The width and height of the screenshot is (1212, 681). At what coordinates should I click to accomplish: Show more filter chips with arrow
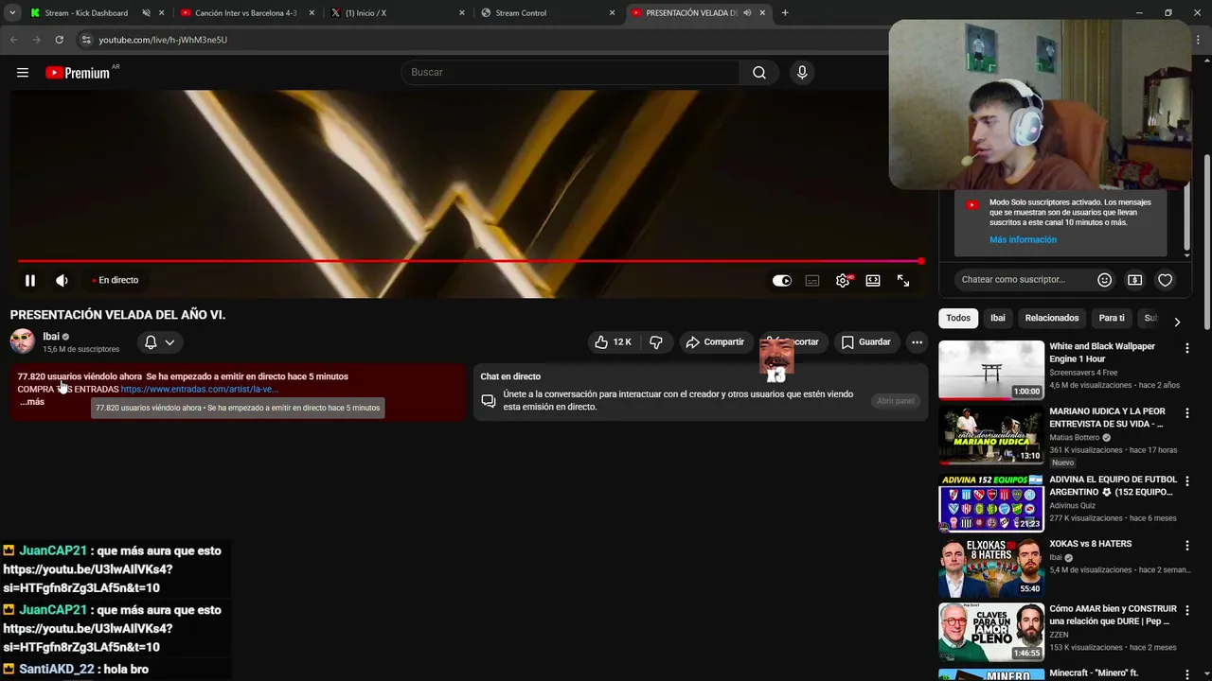point(1177,322)
